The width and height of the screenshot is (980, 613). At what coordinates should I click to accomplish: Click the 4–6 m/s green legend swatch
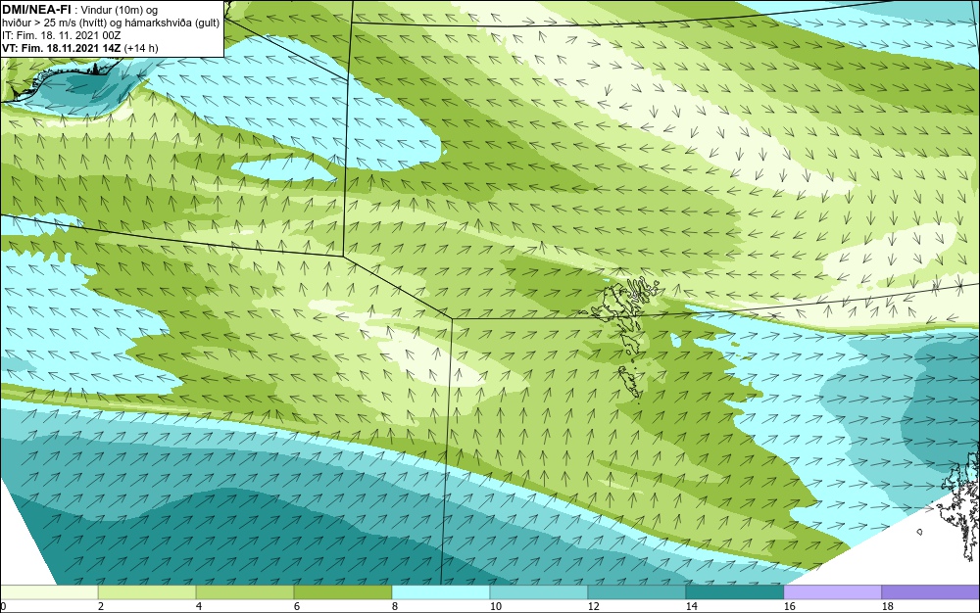pyautogui.click(x=245, y=592)
